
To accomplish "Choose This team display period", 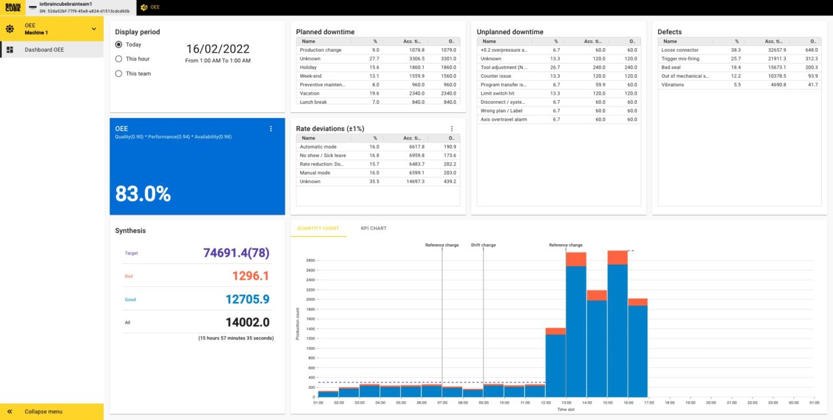I will [x=118, y=74].
